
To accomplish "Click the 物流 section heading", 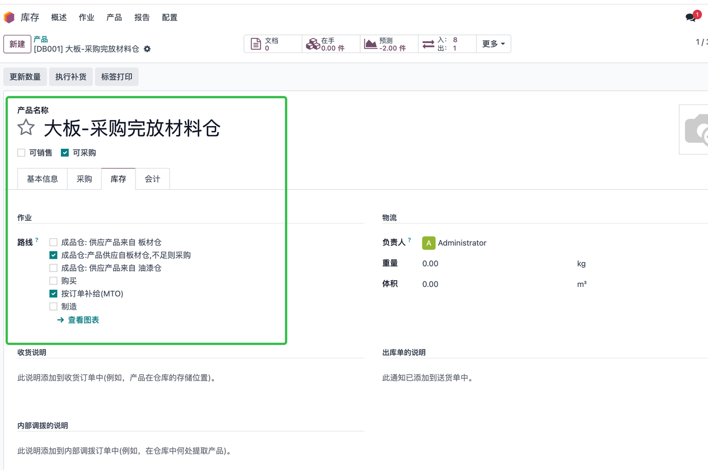I will point(389,218).
